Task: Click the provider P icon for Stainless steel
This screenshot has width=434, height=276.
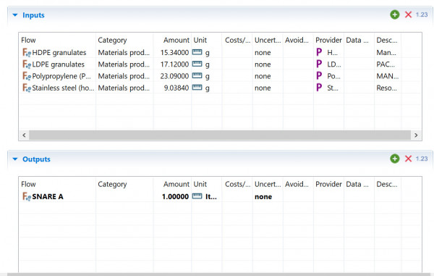Action: coord(319,88)
